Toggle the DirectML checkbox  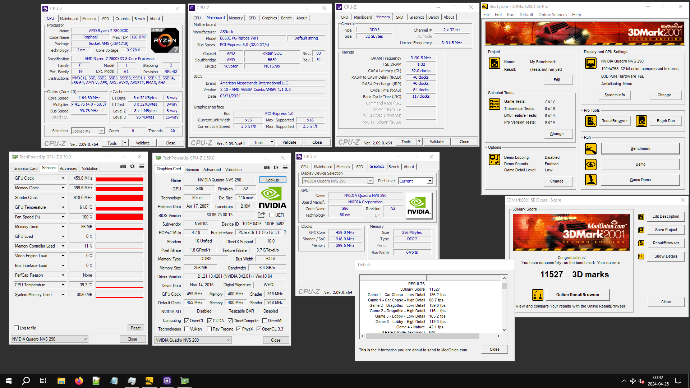[x=265, y=321]
